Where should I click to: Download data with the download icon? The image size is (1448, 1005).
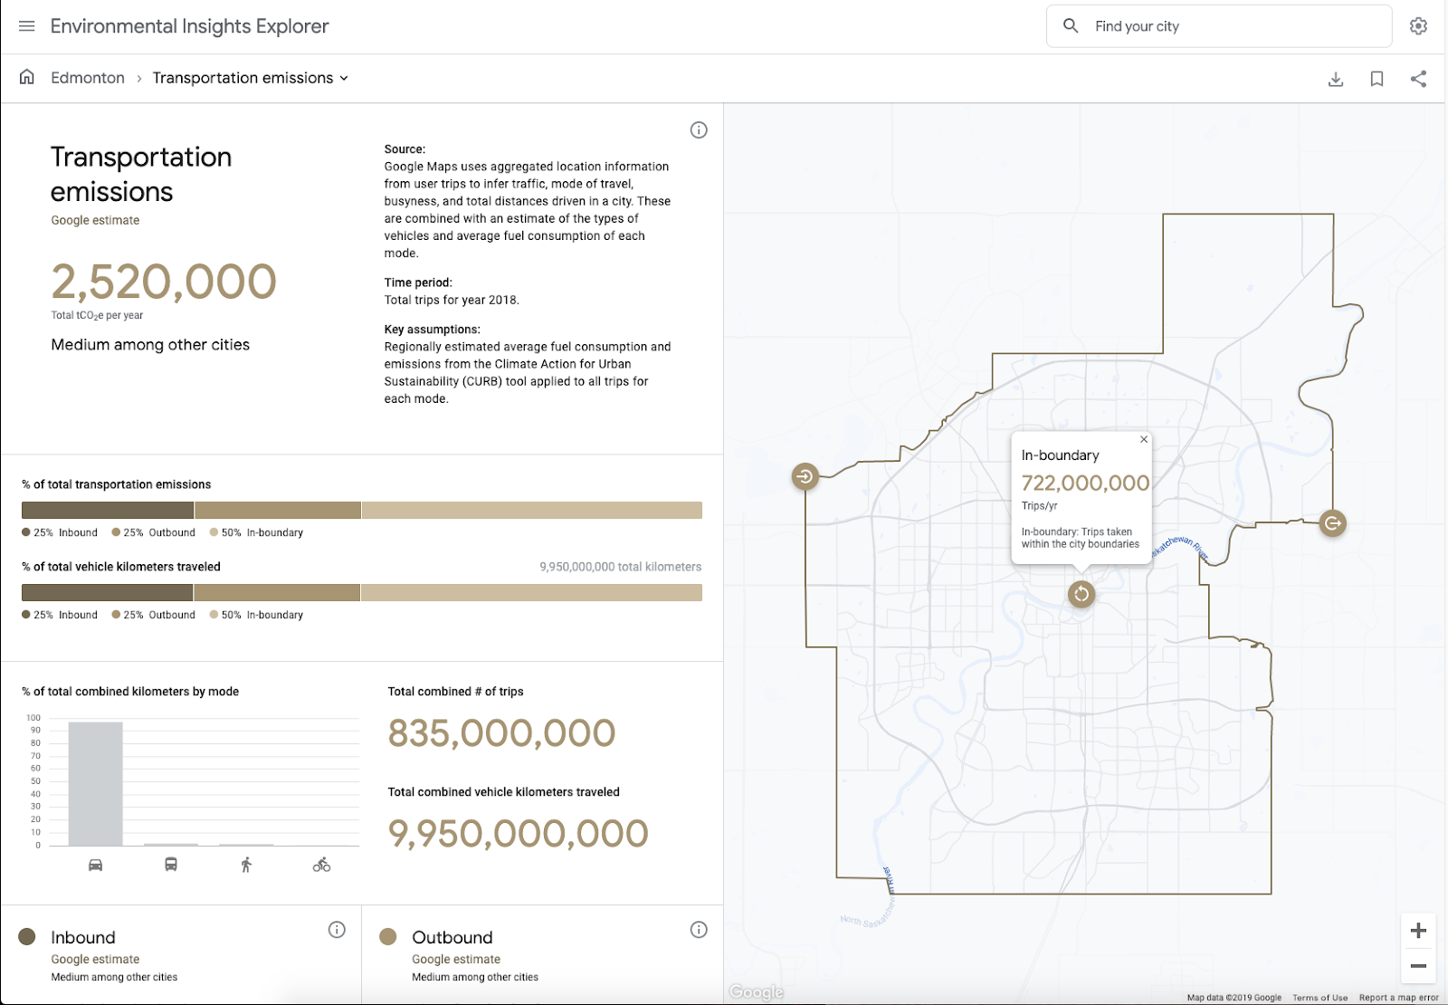click(1336, 79)
